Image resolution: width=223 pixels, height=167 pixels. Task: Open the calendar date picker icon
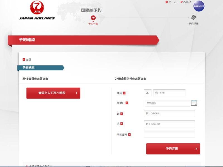tap(194, 103)
